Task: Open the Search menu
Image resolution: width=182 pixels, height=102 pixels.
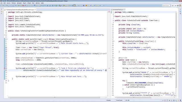Action: coord(25,3)
